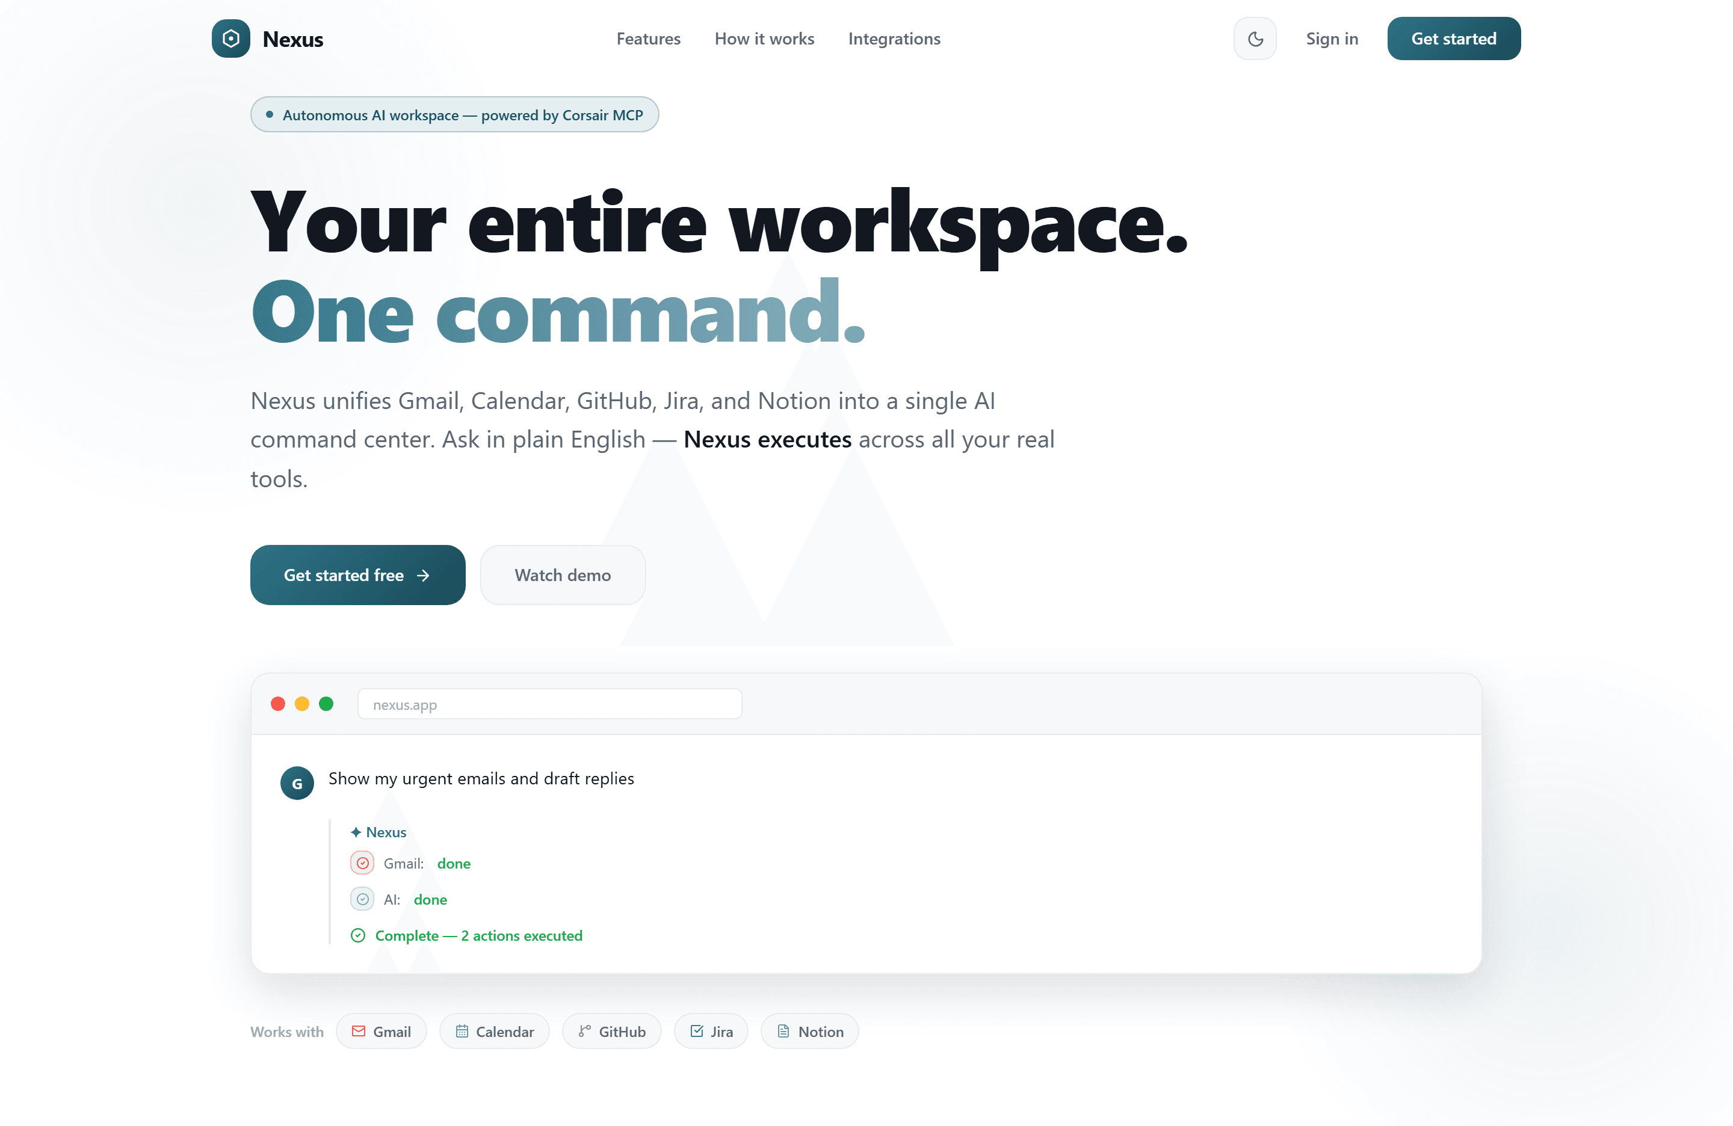Click the Sign in link

click(1332, 38)
